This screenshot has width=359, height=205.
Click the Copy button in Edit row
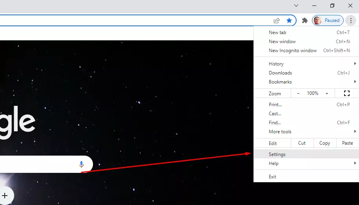(324, 143)
